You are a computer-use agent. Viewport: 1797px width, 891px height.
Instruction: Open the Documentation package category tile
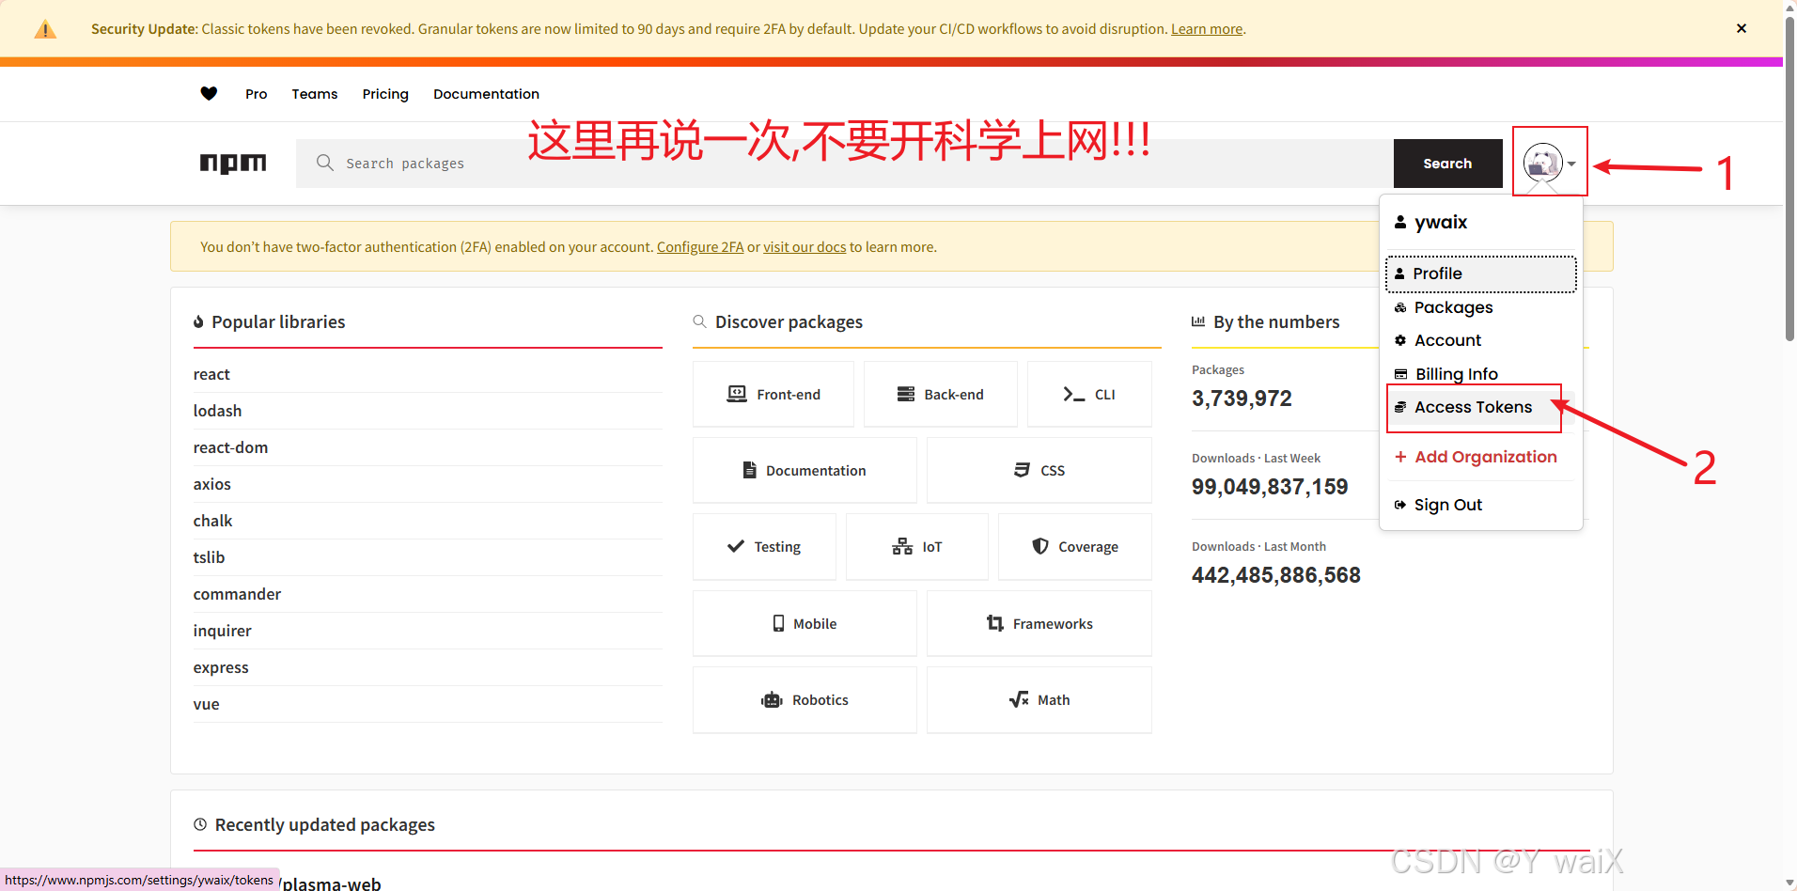tap(805, 471)
